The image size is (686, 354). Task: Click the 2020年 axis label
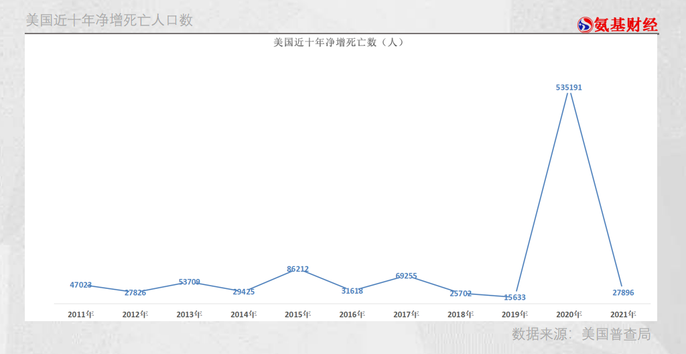[x=569, y=314]
